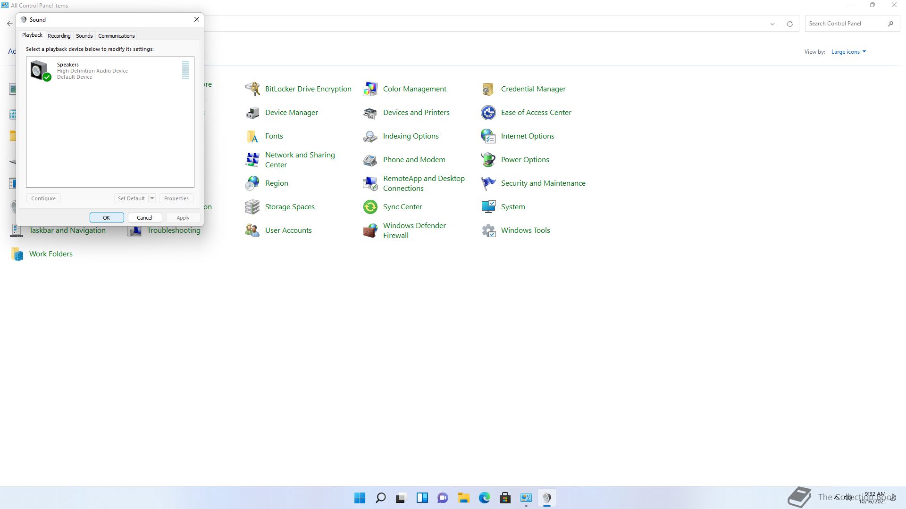Viewport: 906px width, 509px height.
Task: Switch to the Recording tab
Action: [x=59, y=36]
